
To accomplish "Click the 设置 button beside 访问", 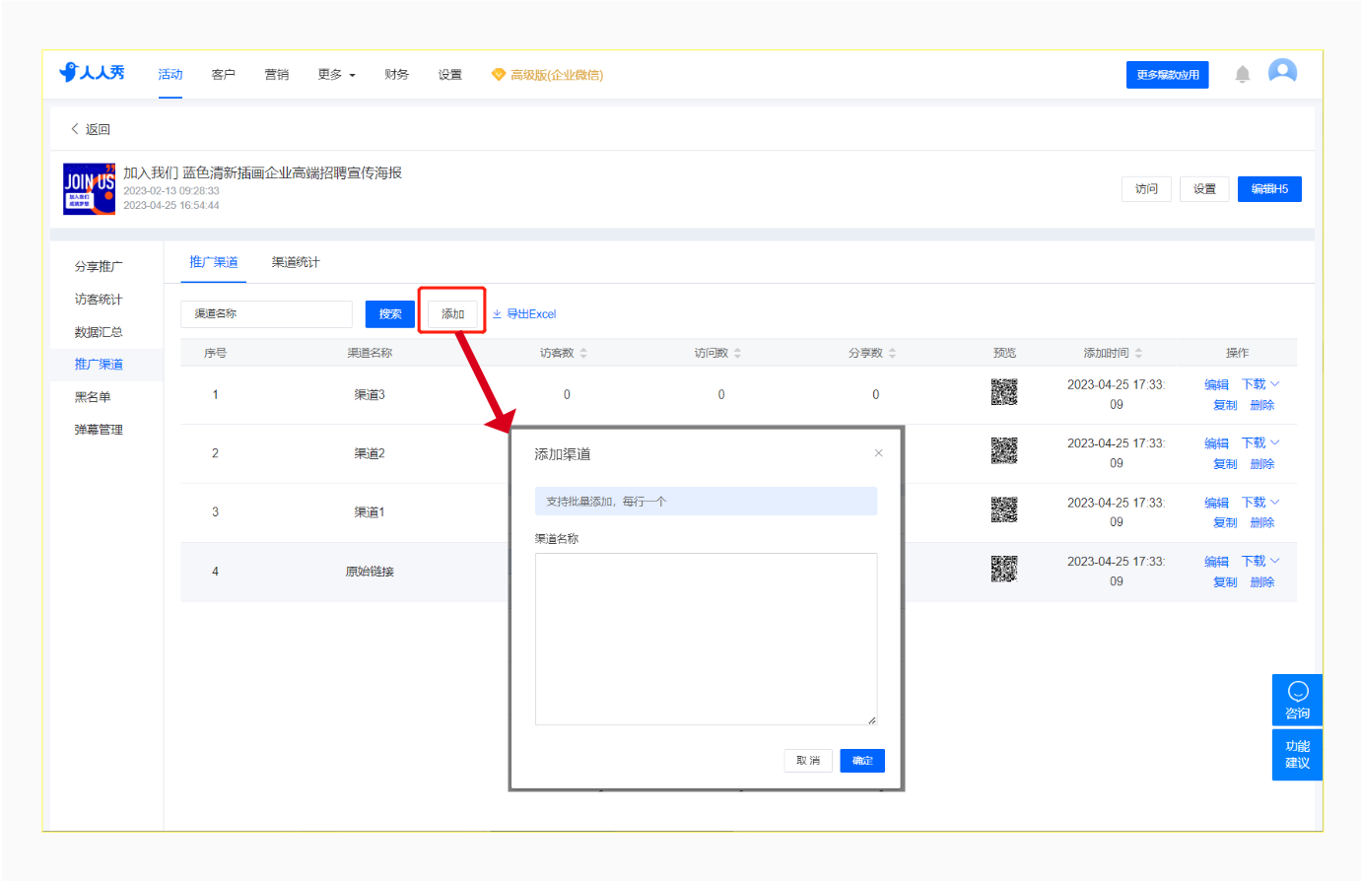I will 1204,189.
